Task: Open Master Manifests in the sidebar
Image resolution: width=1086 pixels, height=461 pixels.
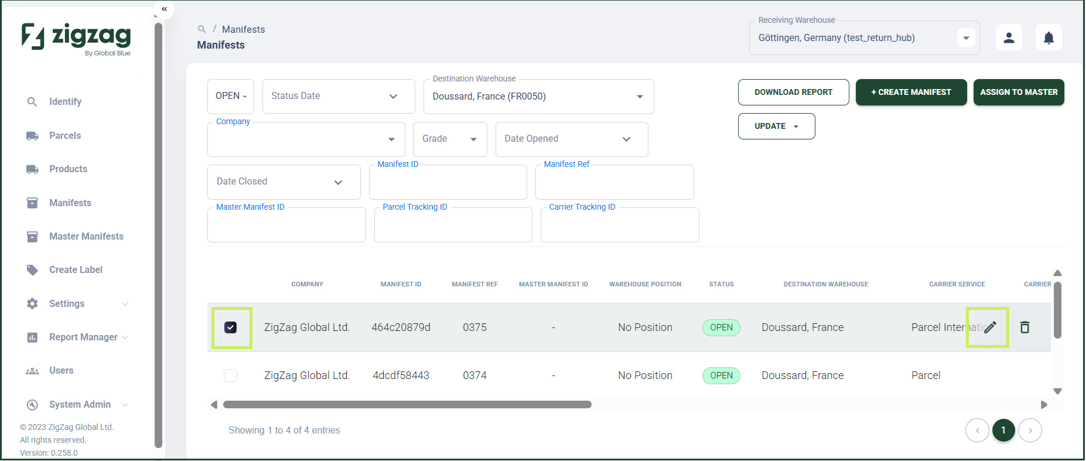Action: 86,236
